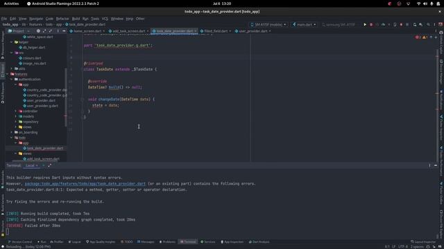Expand the controller folder

15,111
